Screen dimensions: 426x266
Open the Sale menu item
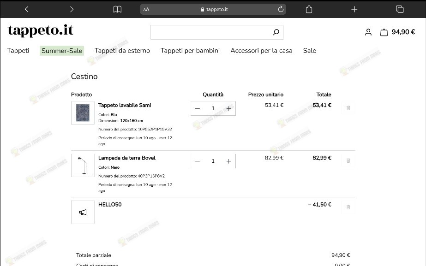(x=309, y=51)
